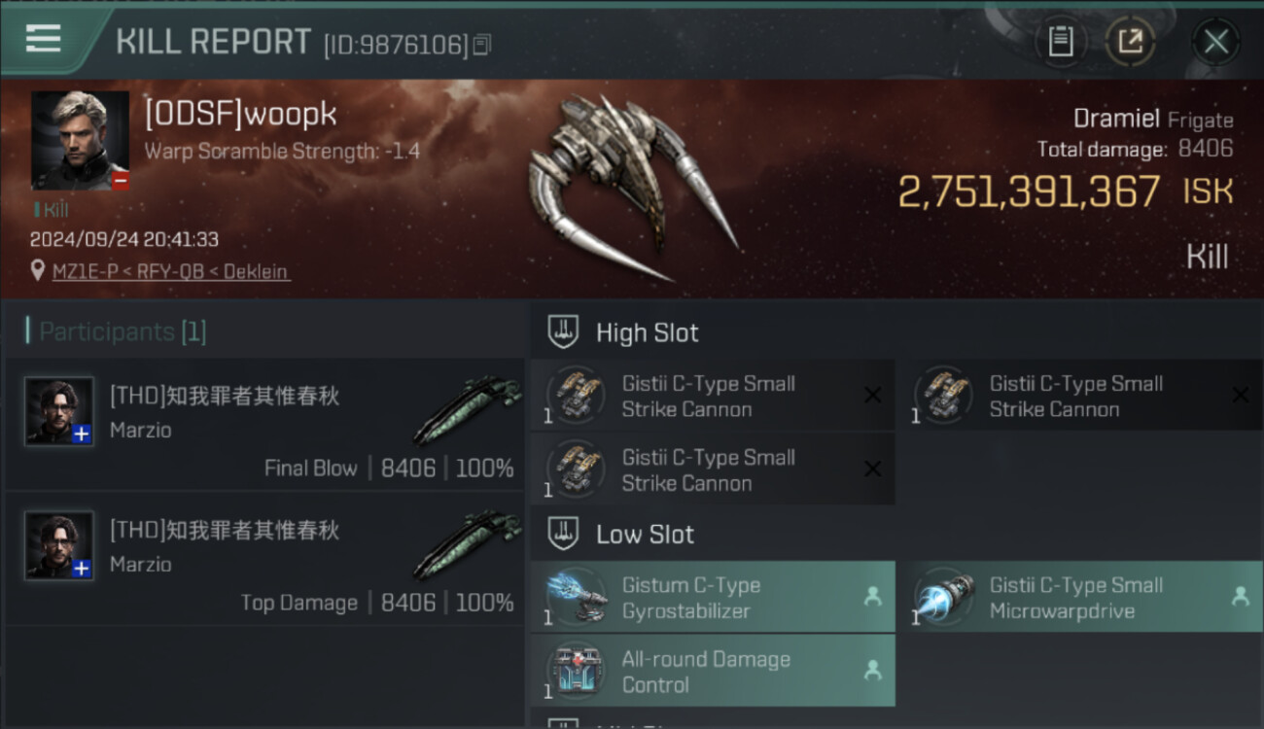Image resolution: width=1264 pixels, height=729 pixels.
Task: Select the Dramiel ship image
Action: [632, 185]
